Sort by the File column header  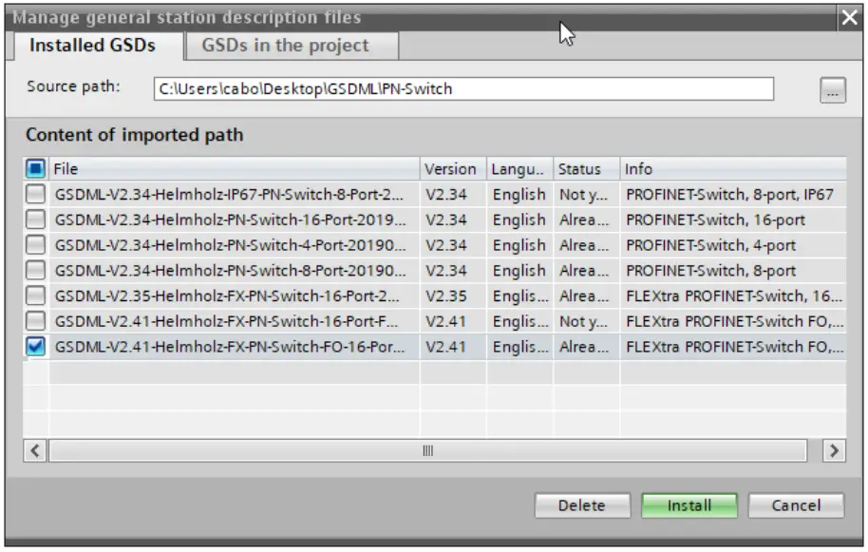click(235, 169)
